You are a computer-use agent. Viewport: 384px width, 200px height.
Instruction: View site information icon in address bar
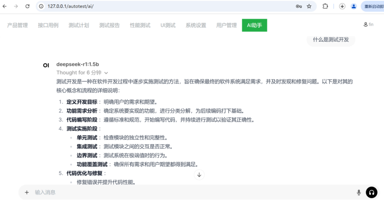[x=41, y=6]
